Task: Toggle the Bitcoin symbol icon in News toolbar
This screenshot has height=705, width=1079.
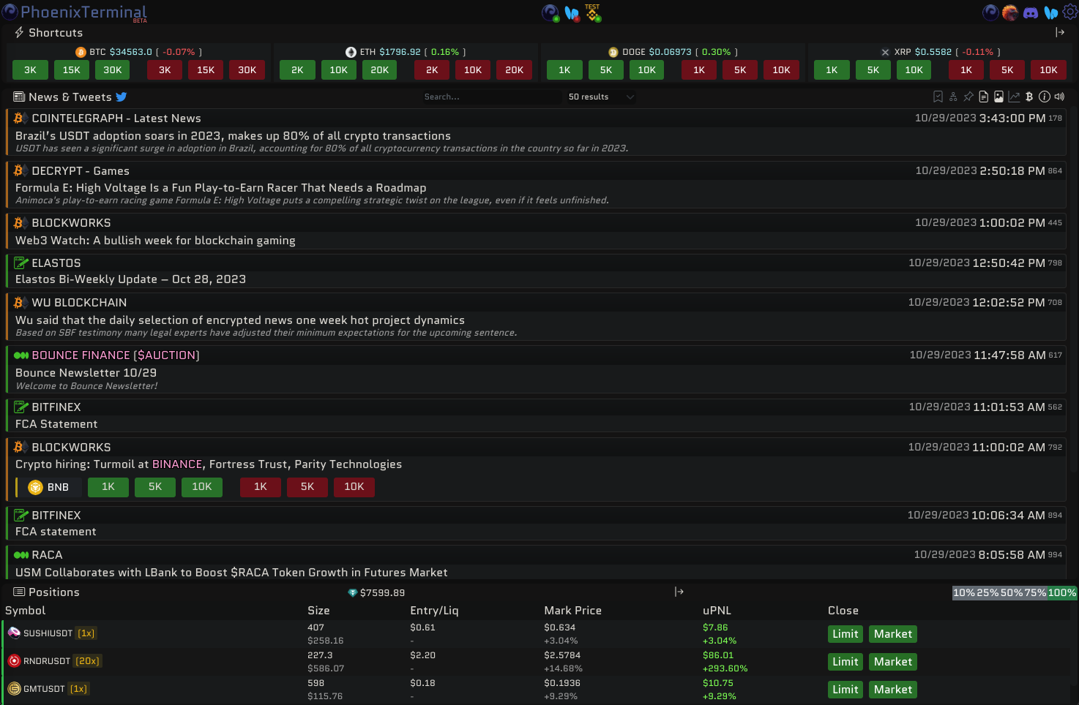Action: click(x=1029, y=97)
